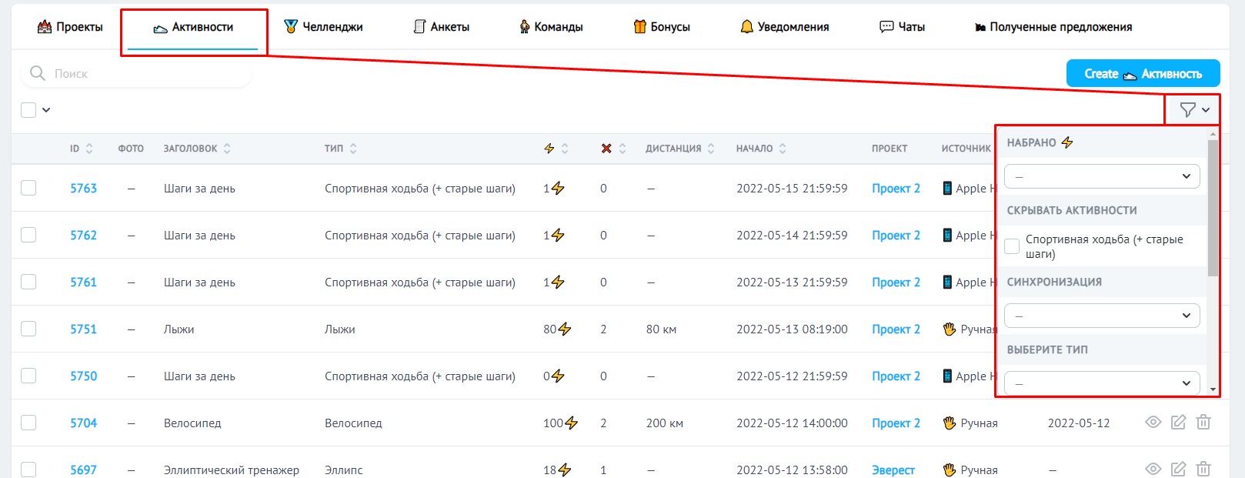Expand the Синхронизация dropdown
The height and width of the screenshot is (478, 1245).
point(1101,316)
